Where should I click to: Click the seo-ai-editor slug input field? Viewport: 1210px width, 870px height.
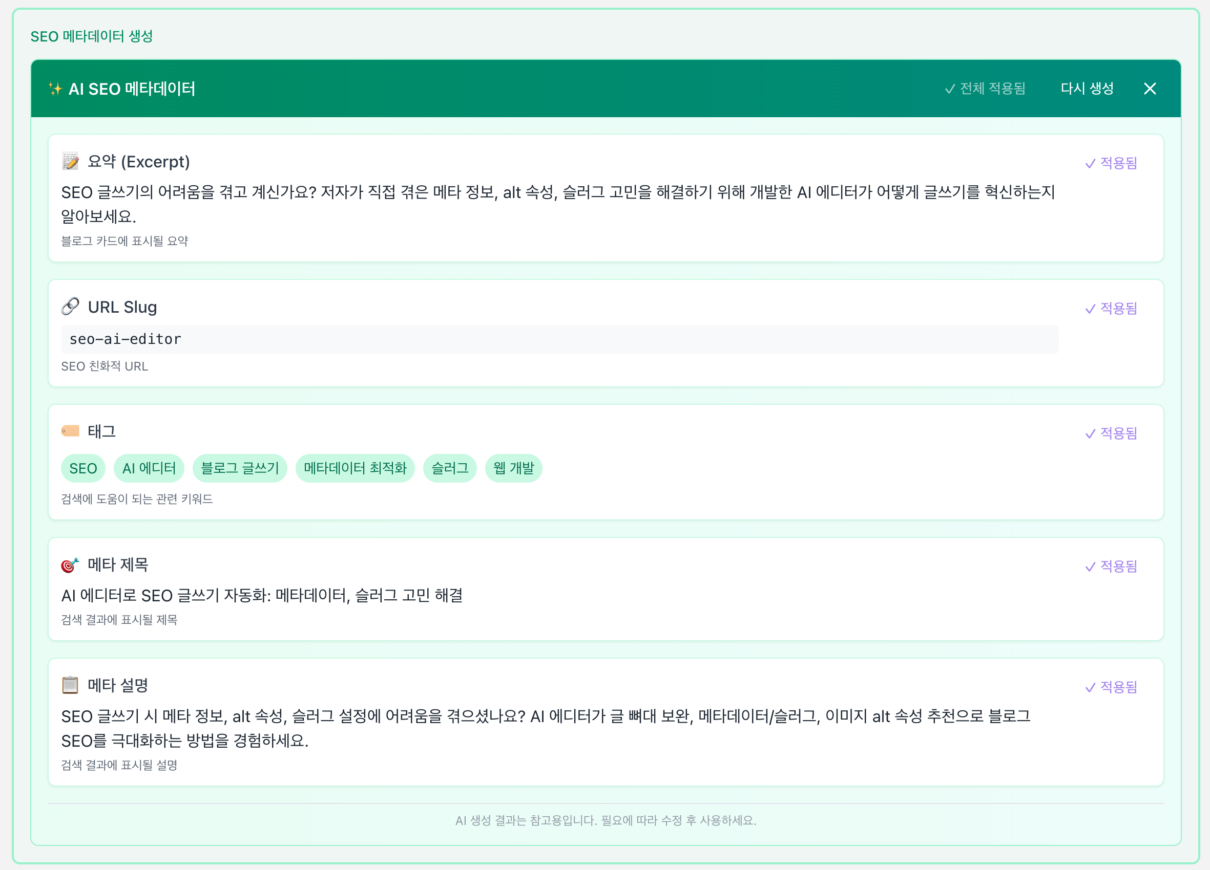pos(559,339)
